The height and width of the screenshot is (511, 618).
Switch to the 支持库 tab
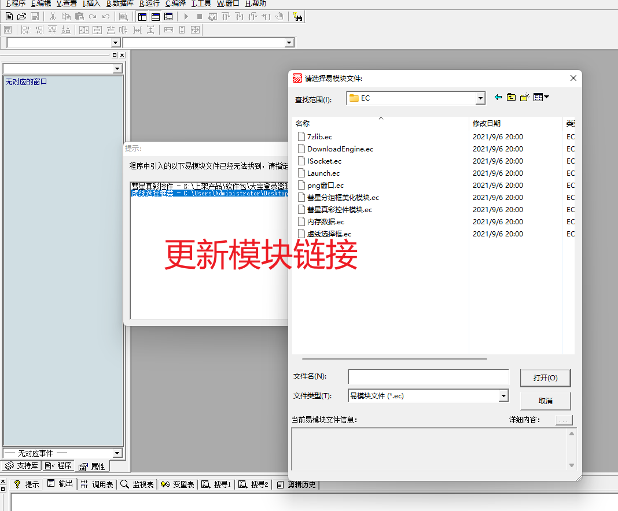[x=22, y=466]
